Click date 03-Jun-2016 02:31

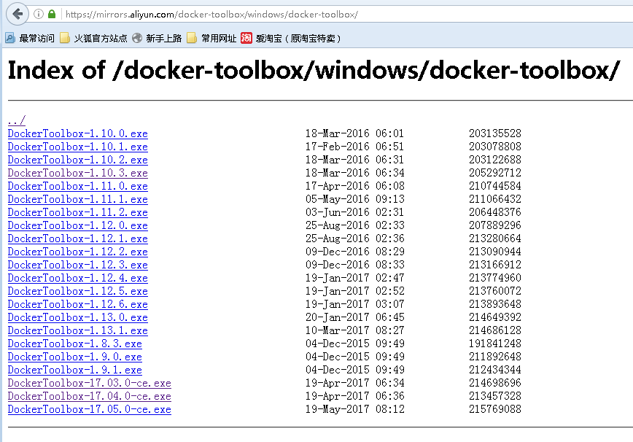[x=354, y=212]
